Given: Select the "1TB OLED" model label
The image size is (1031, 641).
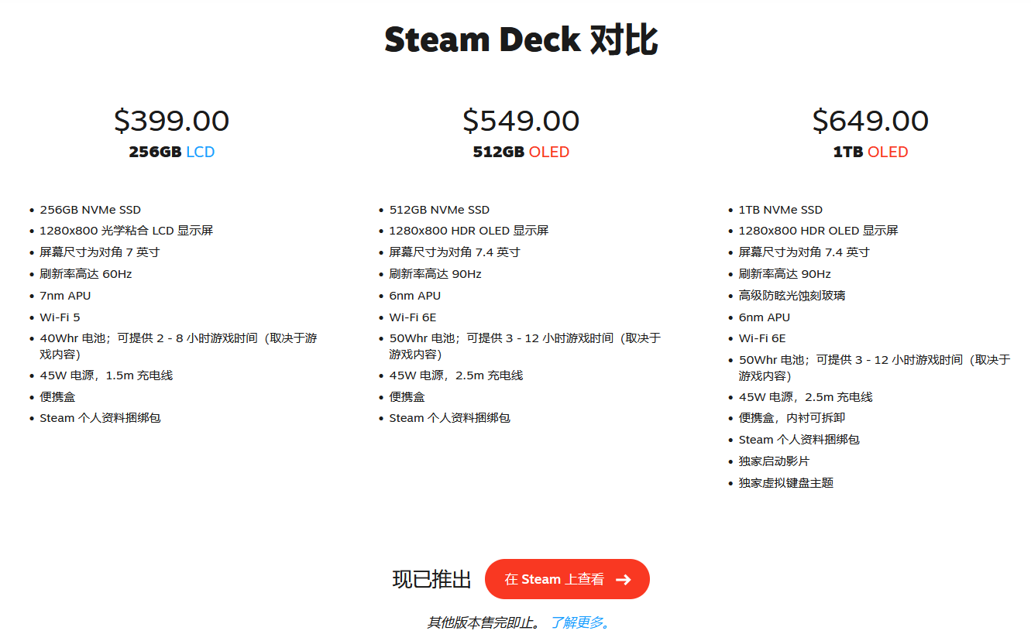Looking at the screenshot, I should pos(870,152).
